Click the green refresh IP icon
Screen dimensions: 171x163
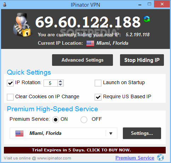[x=147, y=19]
